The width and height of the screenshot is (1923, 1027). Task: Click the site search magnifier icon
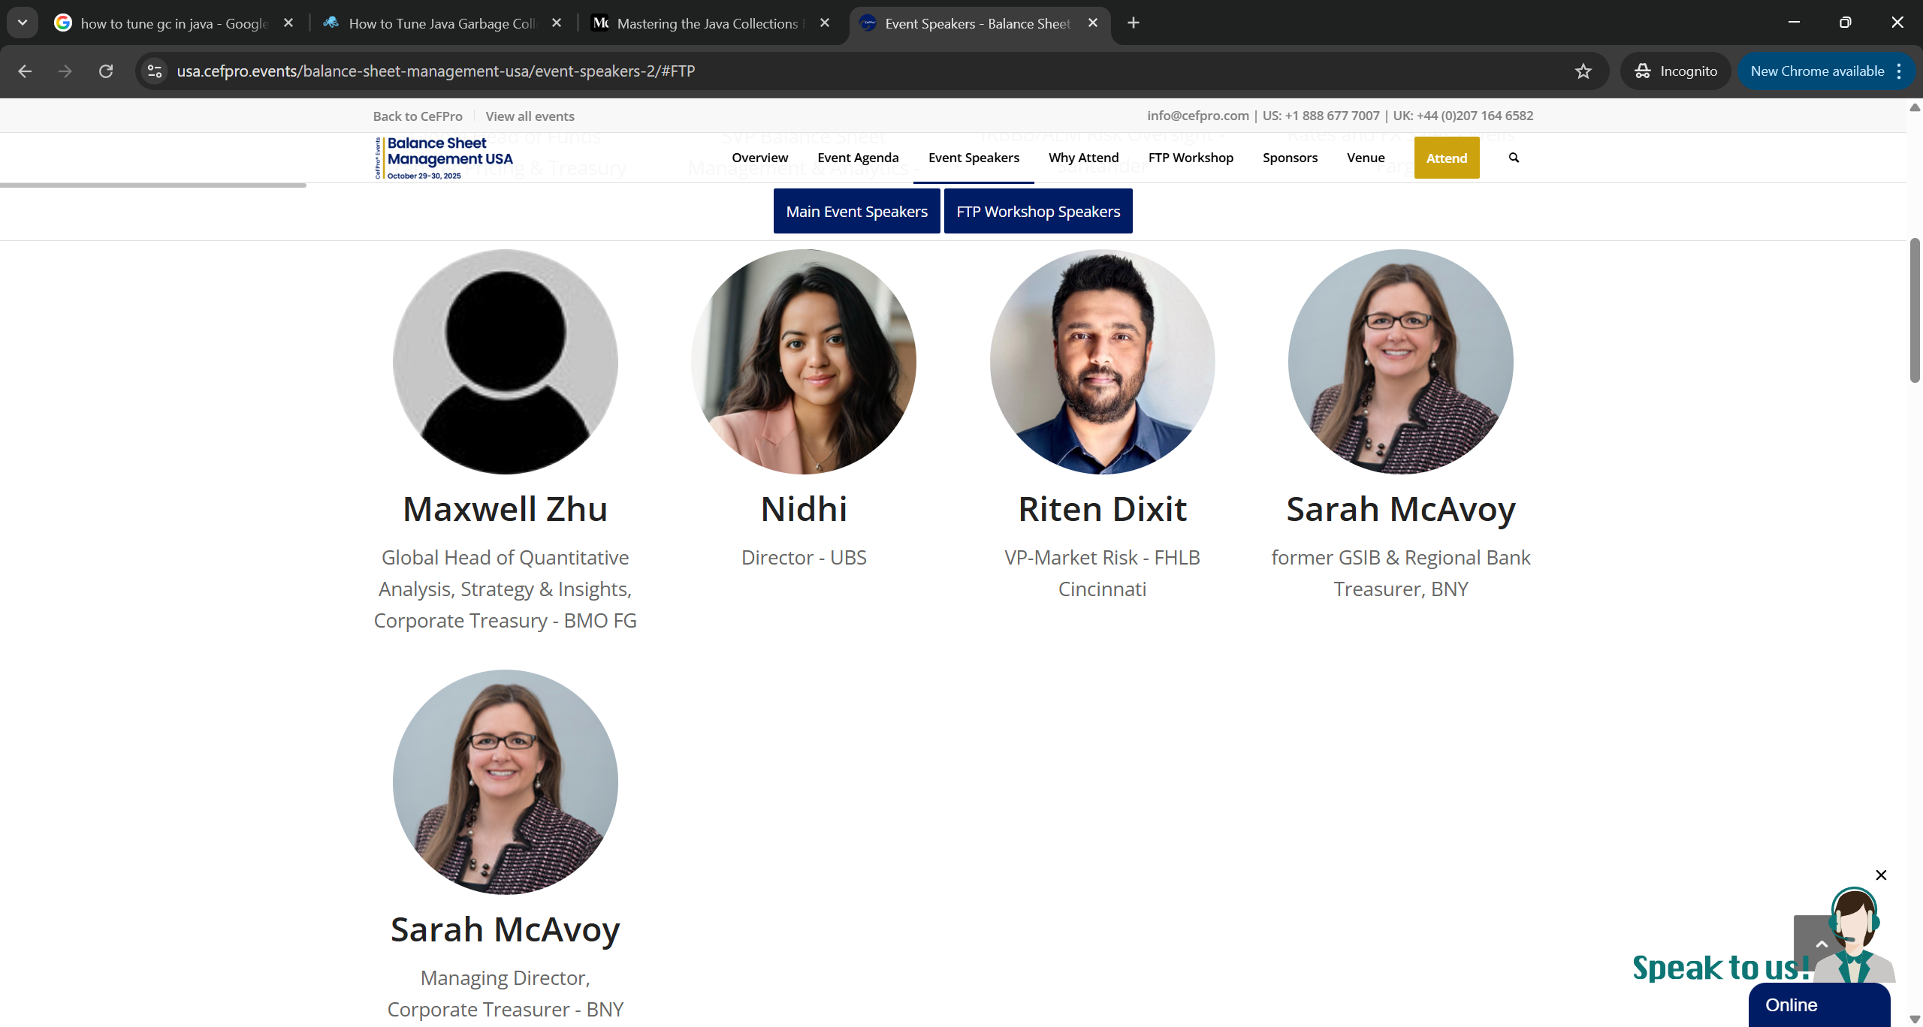coord(1514,158)
